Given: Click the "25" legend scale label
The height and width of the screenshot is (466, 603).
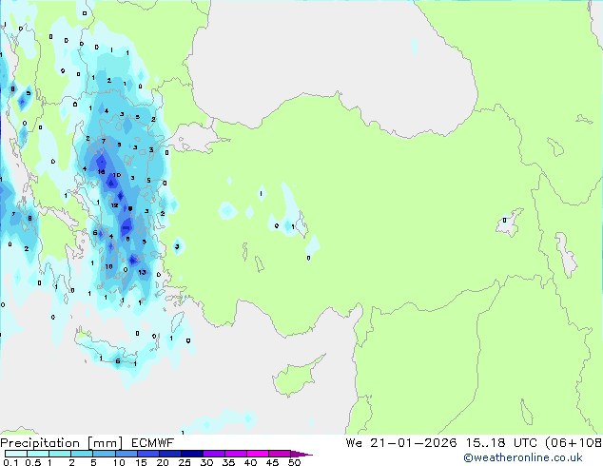Looking at the screenshot, I should 185,462.
